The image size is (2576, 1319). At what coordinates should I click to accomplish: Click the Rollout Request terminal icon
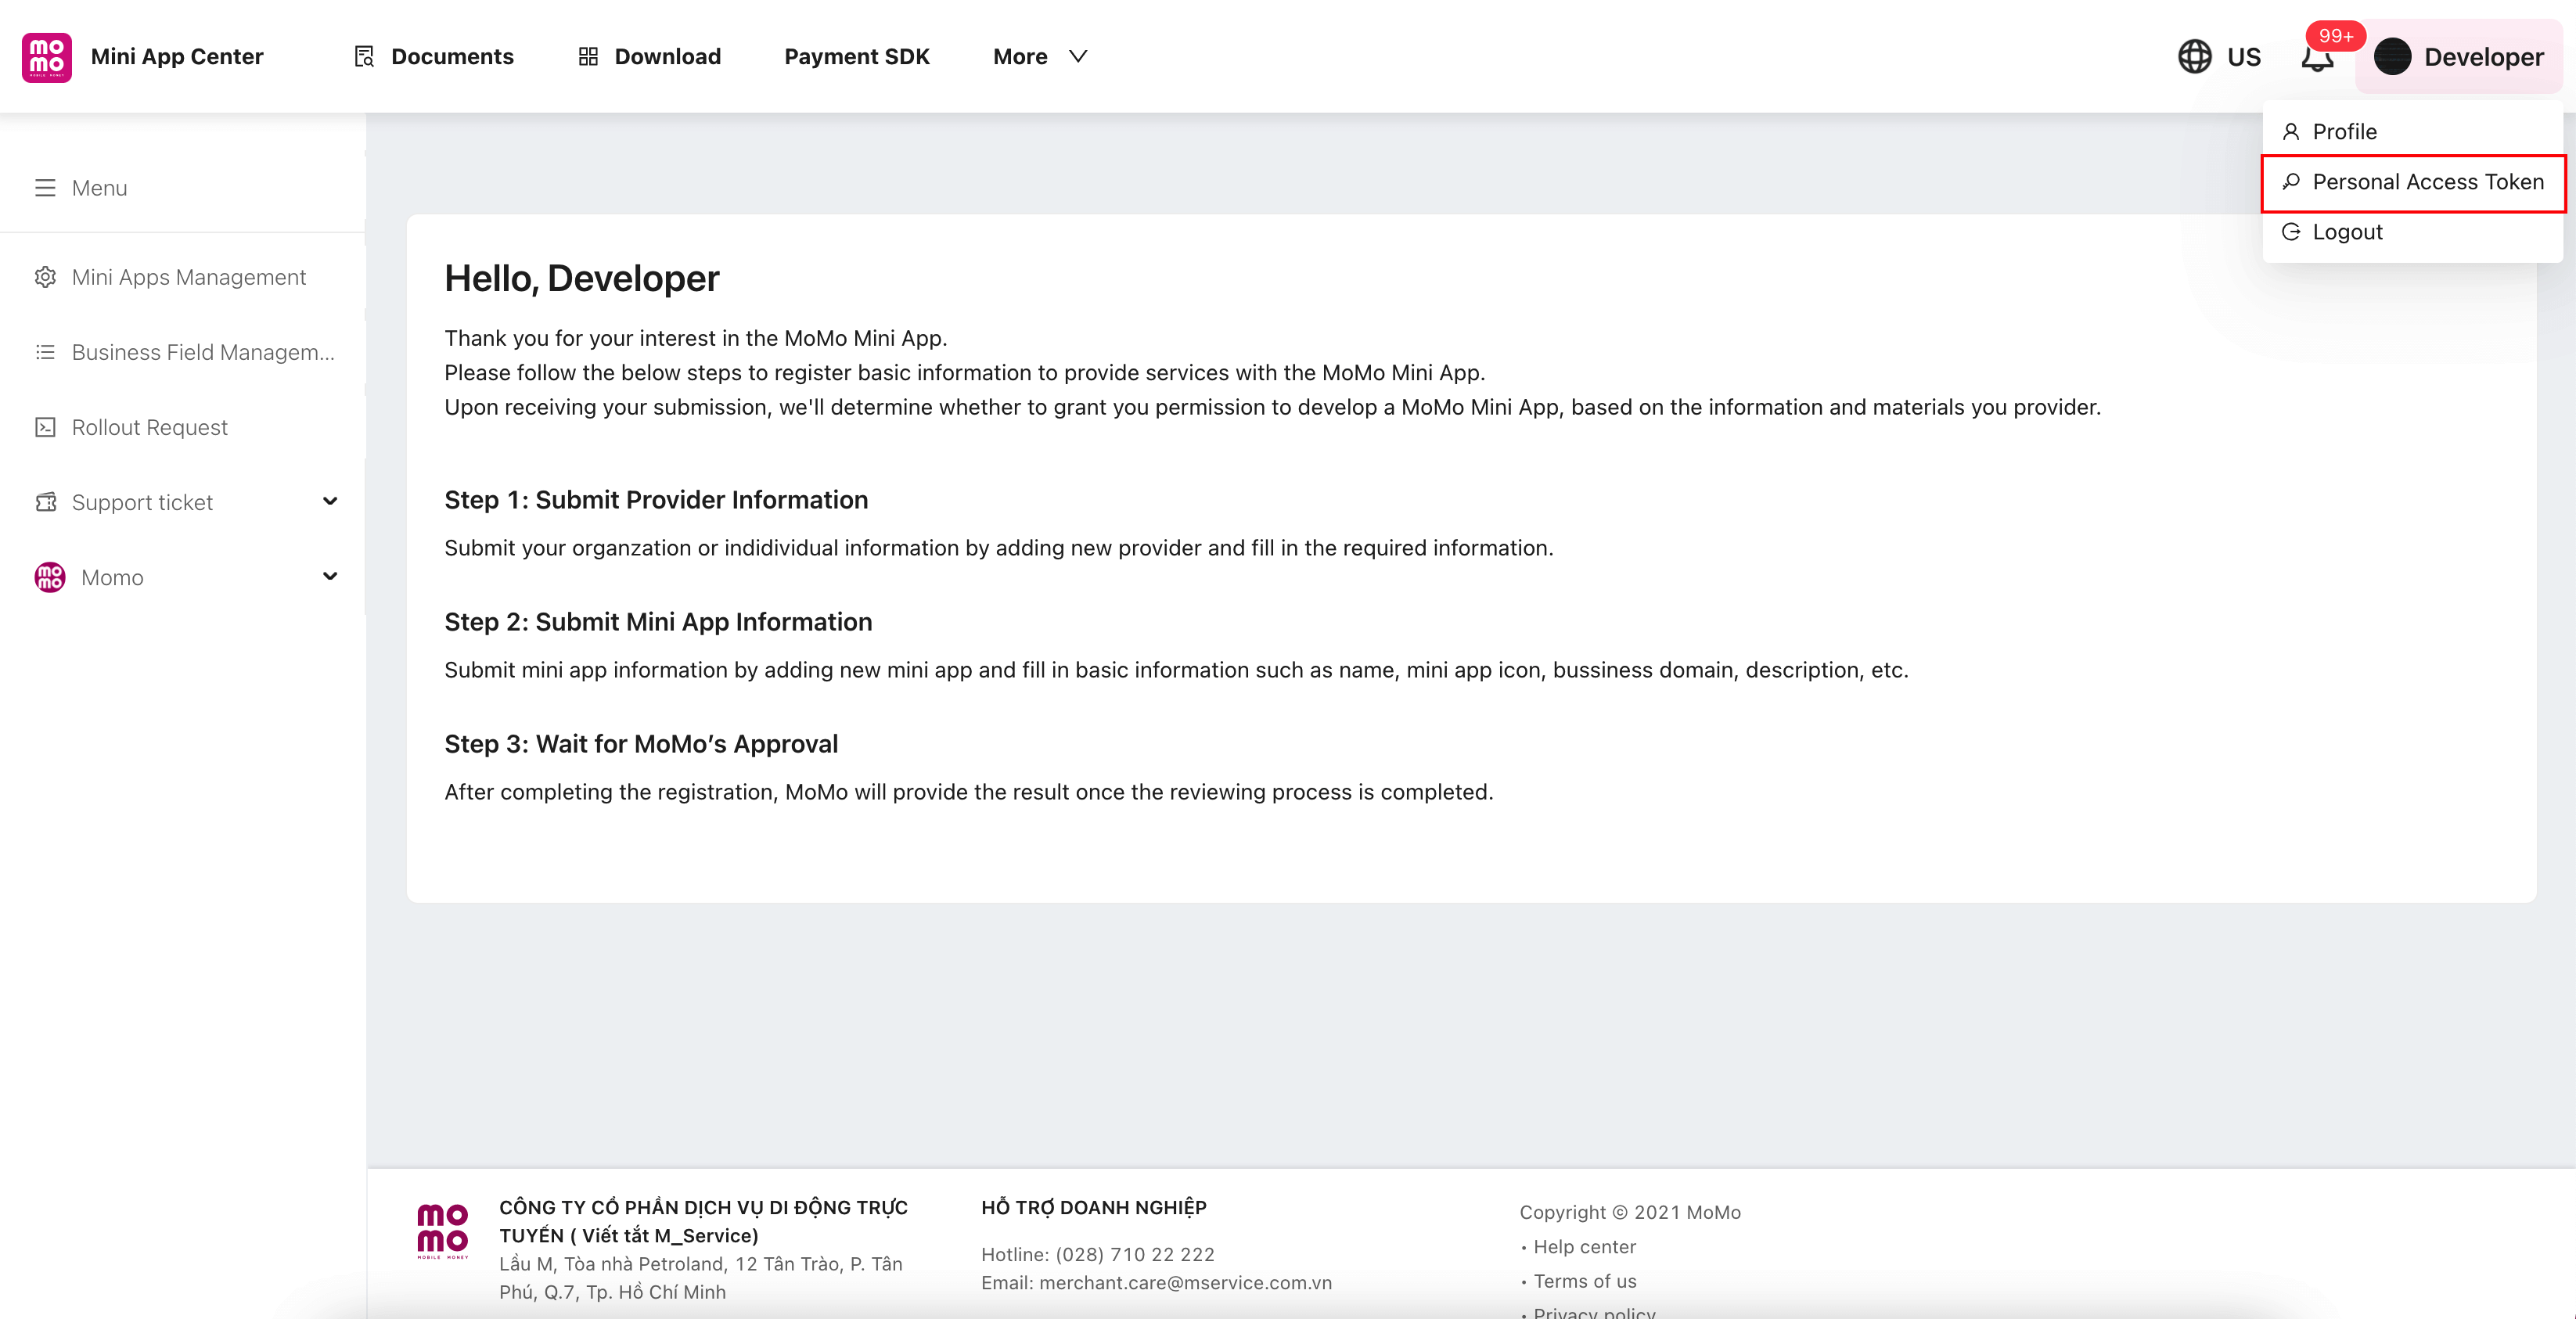45,427
